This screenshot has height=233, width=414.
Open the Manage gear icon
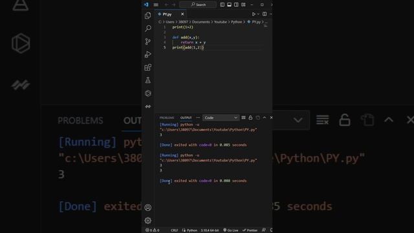coord(148,220)
